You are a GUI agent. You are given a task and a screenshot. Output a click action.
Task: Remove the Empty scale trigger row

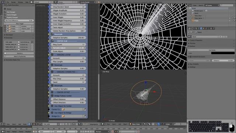[x=33, y=31]
